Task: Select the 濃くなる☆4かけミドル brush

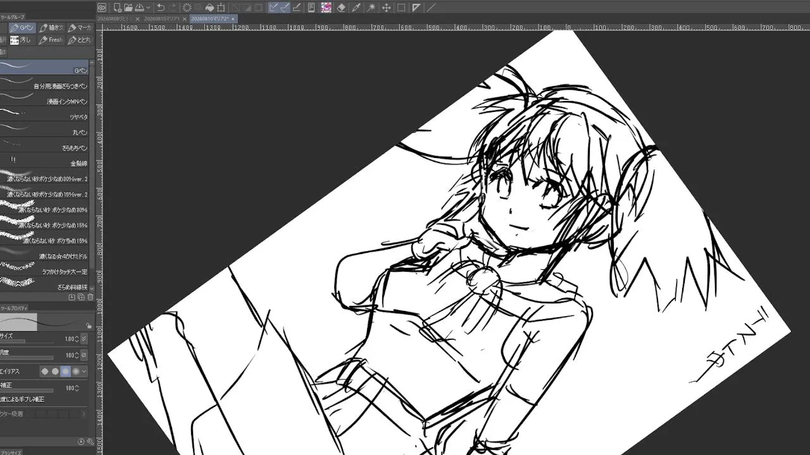Action: [45, 253]
